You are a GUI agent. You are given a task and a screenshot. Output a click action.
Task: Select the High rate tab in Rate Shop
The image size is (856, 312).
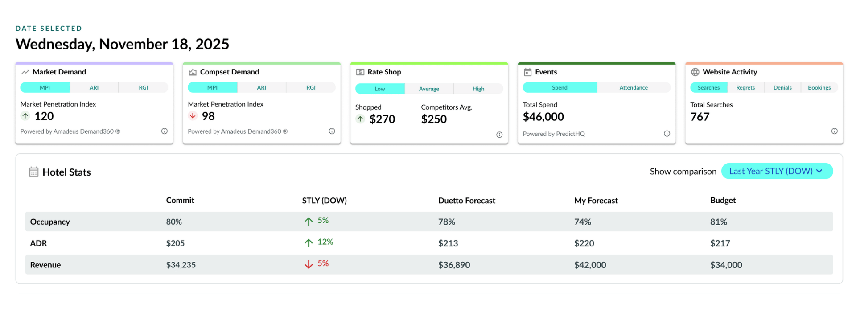(x=478, y=89)
